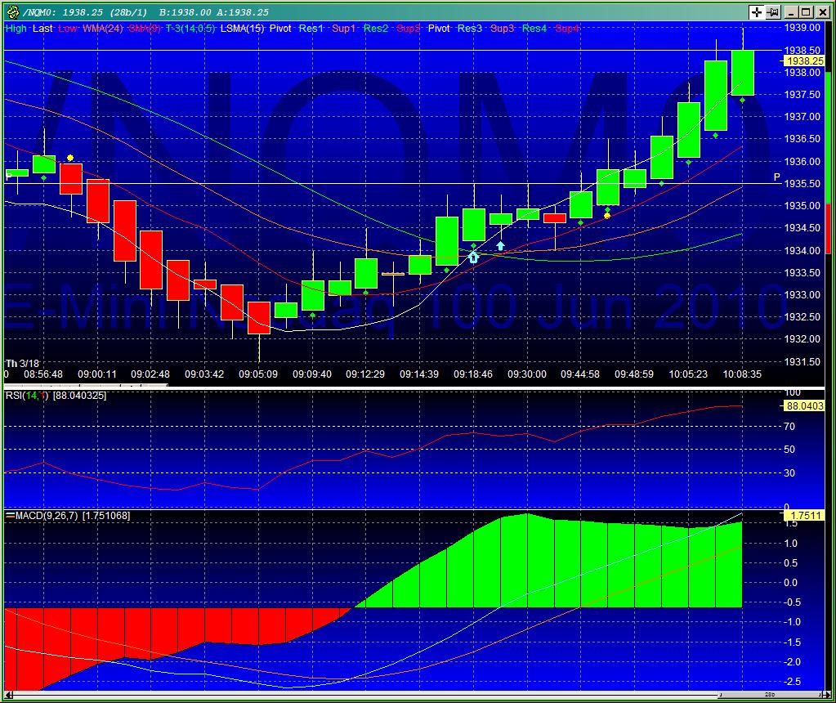
Task: Select the Pivot label before Res1
Action: click(x=280, y=29)
